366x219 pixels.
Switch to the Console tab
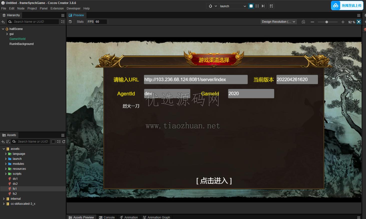pyautogui.click(x=107, y=217)
